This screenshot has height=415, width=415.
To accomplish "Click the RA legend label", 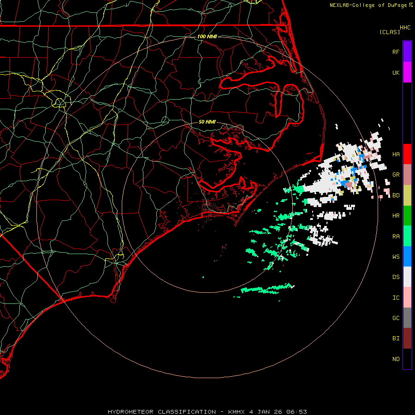I will pyautogui.click(x=396, y=237).
